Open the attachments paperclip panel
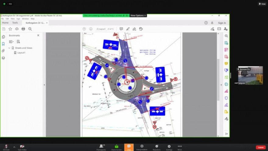Viewport: 268px width, 151px height. coord(3,51)
